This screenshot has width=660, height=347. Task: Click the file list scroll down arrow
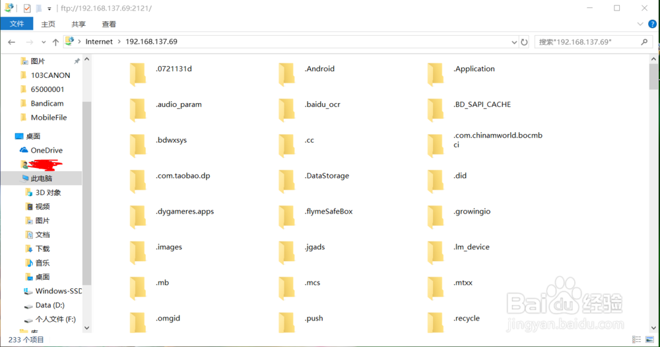(x=653, y=328)
